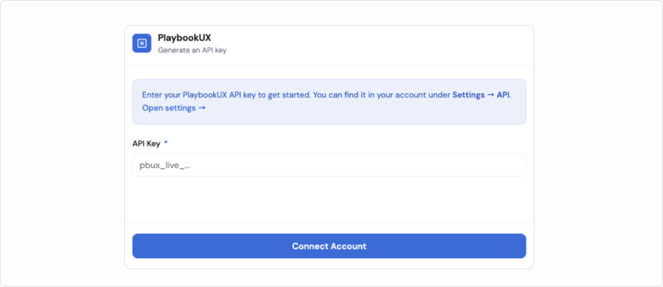The height and width of the screenshot is (287, 663).
Task: Click the required asterisk beside API Key
Action: pyautogui.click(x=166, y=143)
